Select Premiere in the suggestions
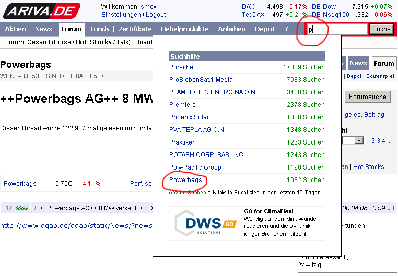The width and height of the screenshot is (398, 276). (x=182, y=105)
